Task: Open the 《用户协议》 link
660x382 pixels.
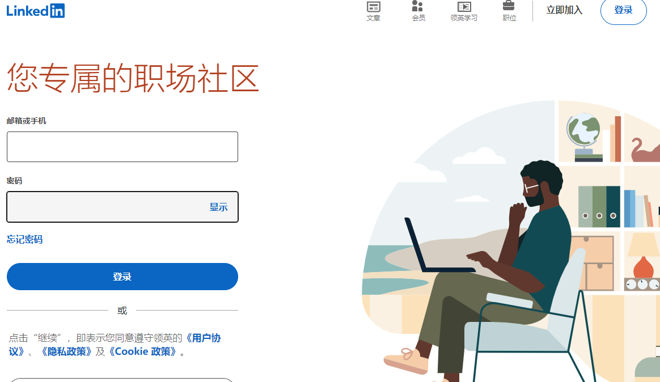Action: pos(115,345)
